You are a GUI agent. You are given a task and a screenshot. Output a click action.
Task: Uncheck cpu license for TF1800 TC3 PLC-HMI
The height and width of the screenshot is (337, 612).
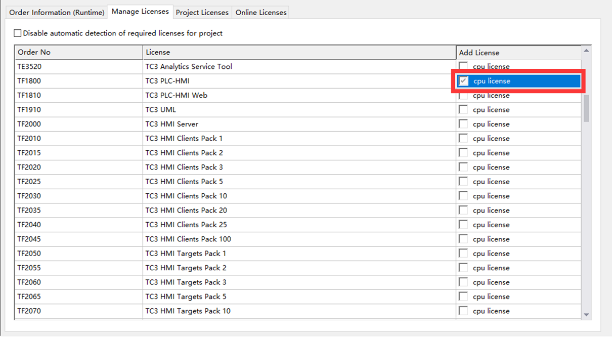pos(463,81)
